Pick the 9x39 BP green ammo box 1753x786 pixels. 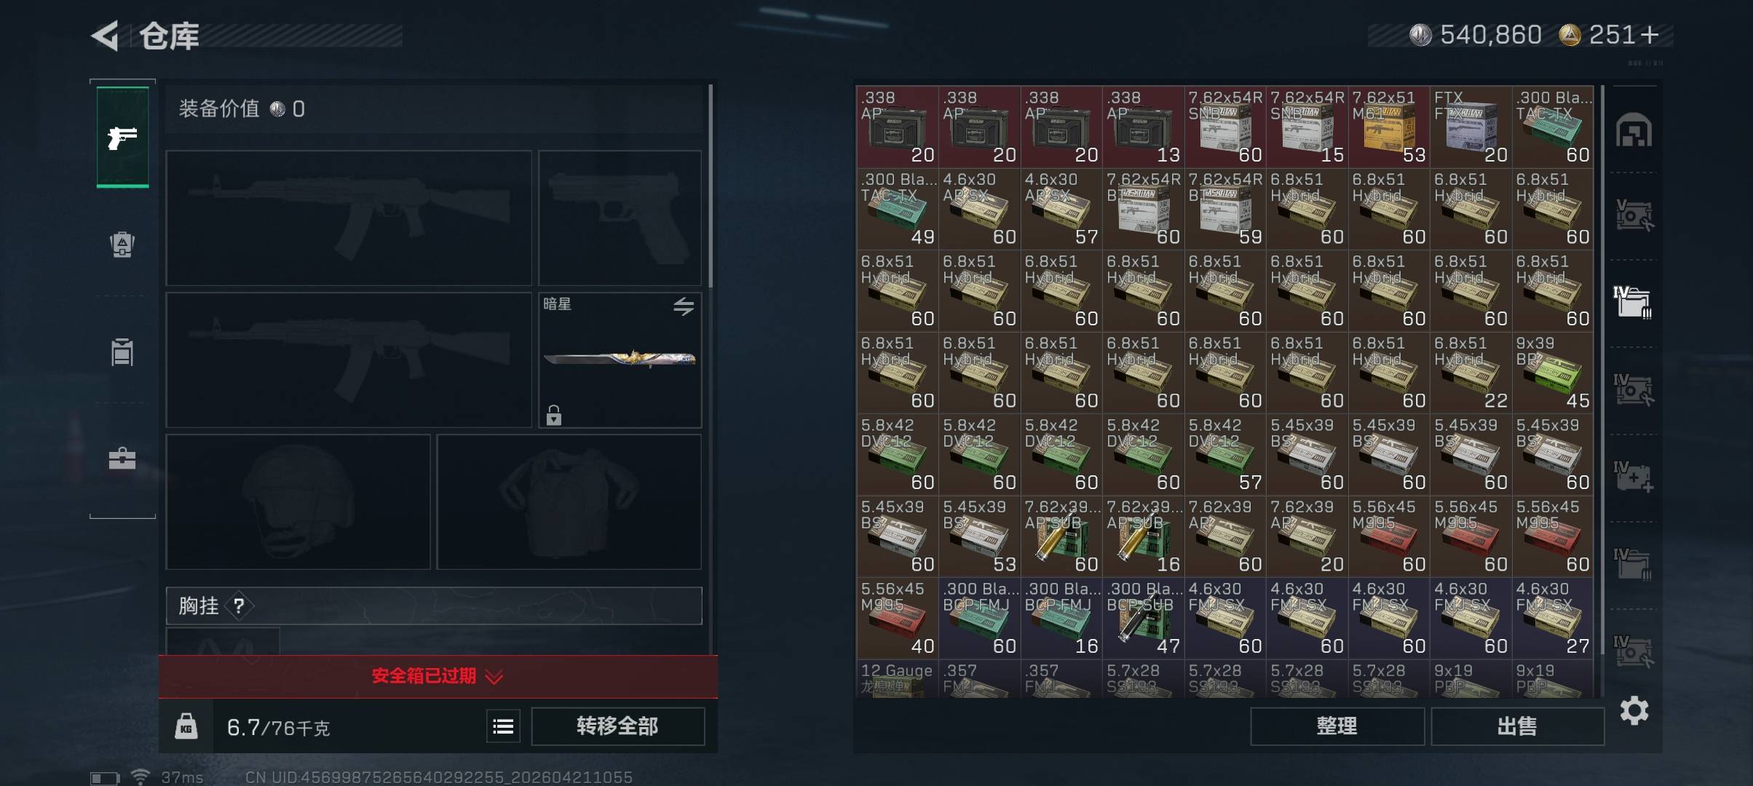tap(1553, 372)
